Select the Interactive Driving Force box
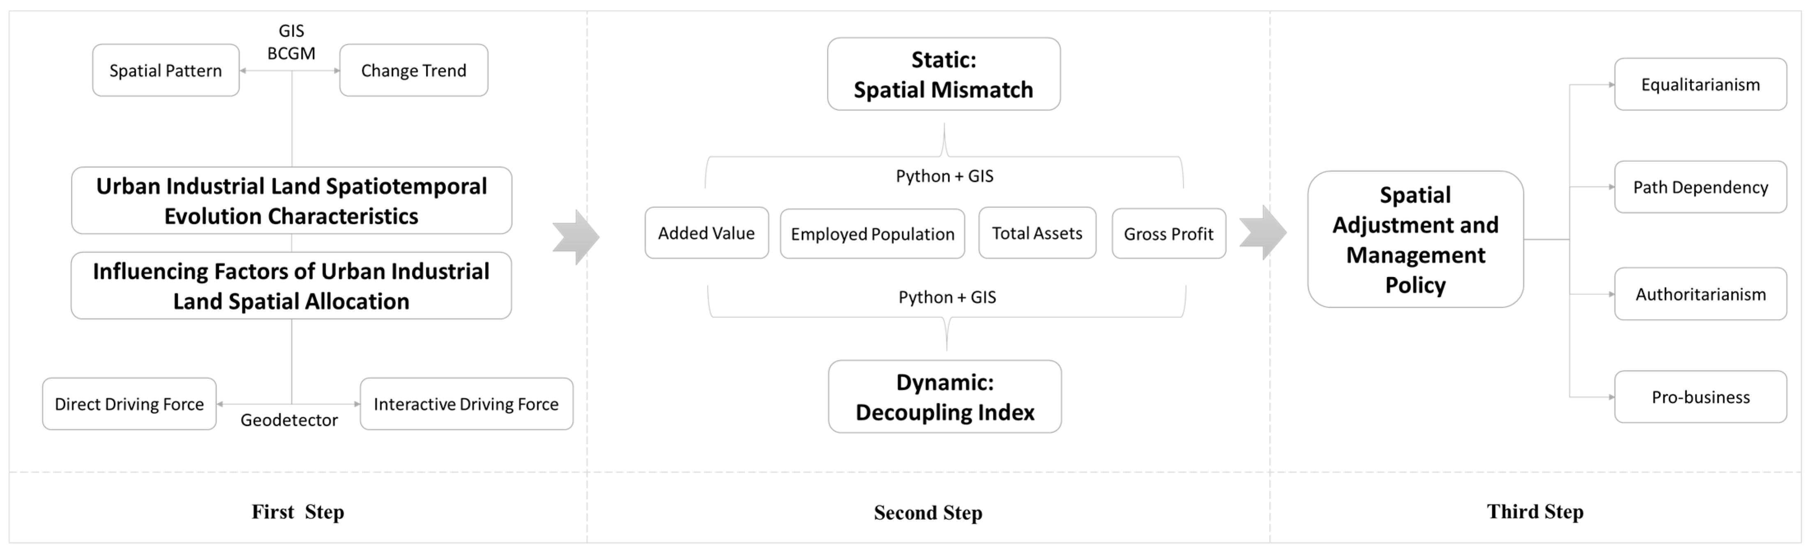Image resolution: width=1811 pixels, height=551 pixels. (466, 404)
